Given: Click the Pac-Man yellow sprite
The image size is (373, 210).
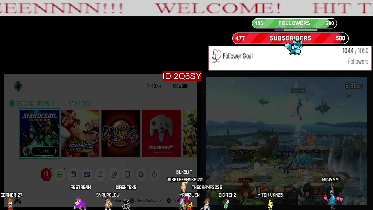Looking at the screenshot, I should pyautogui.click(x=190, y=205).
